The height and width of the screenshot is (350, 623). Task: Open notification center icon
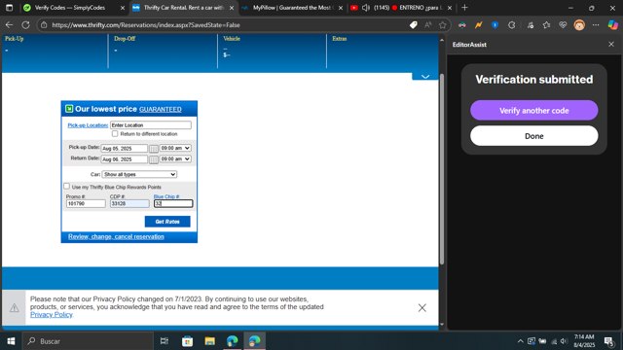(608, 341)
